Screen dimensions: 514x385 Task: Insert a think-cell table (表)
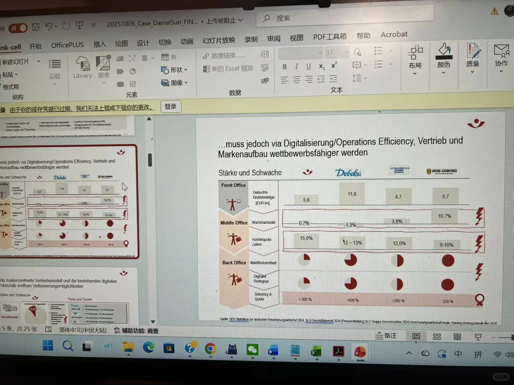pos(169,57)
